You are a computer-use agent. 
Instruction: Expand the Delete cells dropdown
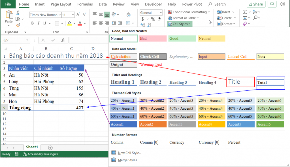pyautogui.click(x=235, y=18)
